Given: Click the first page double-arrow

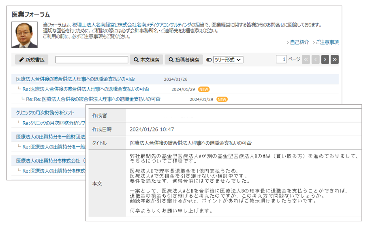Looking at the screenshot, I should (x=306, y=59).
